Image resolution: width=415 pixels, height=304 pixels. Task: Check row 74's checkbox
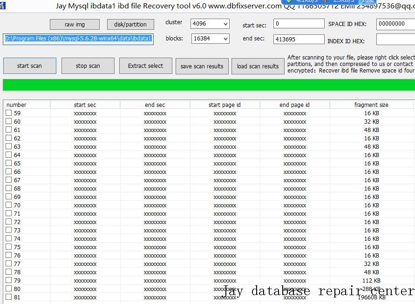[9, 238]
